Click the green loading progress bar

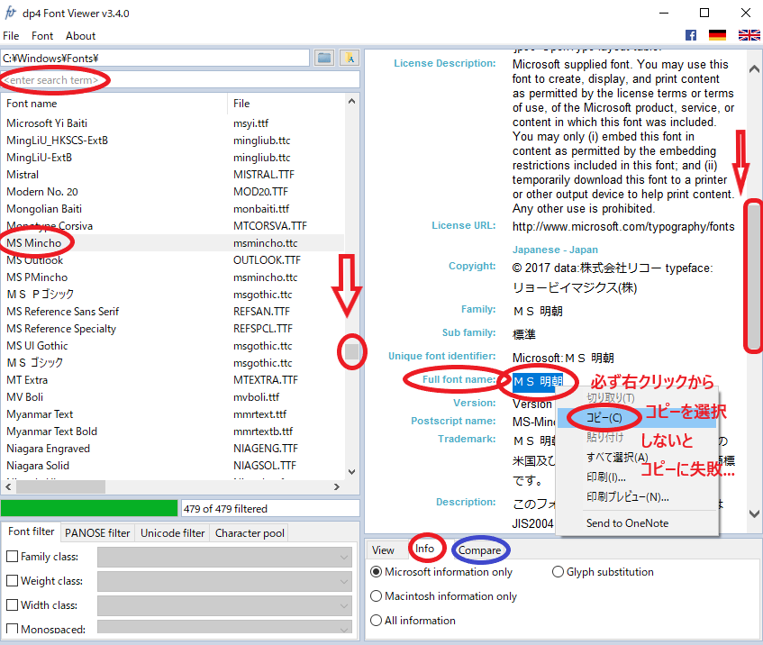(x=89, y=508)
